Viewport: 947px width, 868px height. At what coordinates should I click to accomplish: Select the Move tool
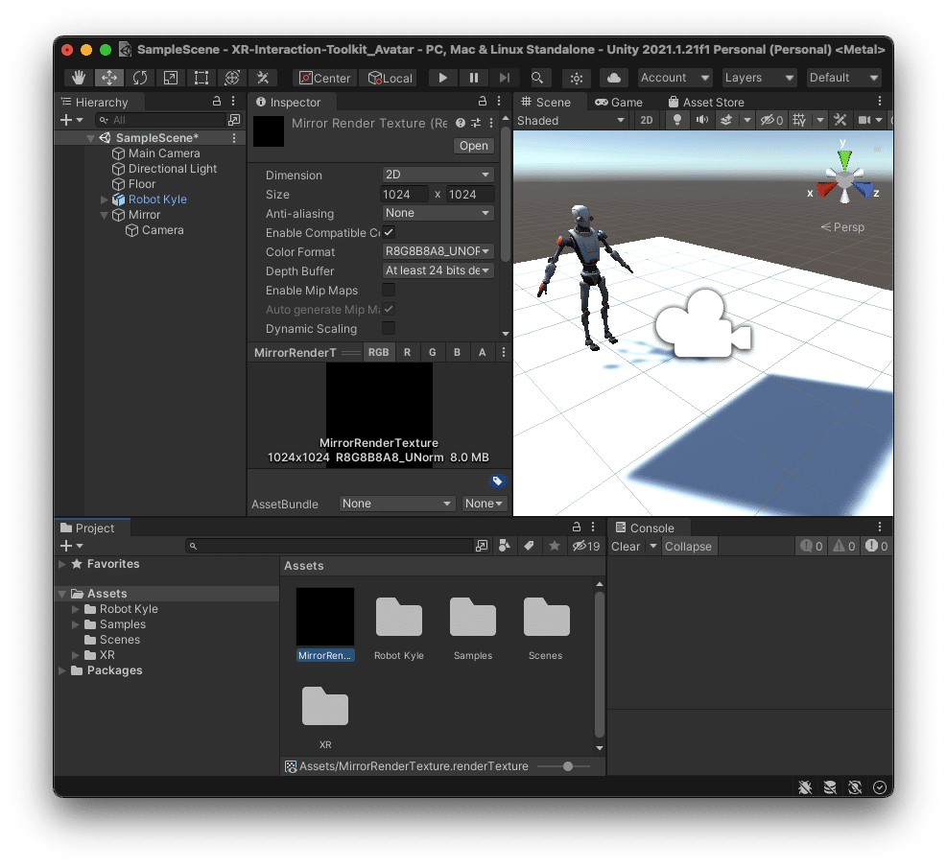click(x=109, y=78)
